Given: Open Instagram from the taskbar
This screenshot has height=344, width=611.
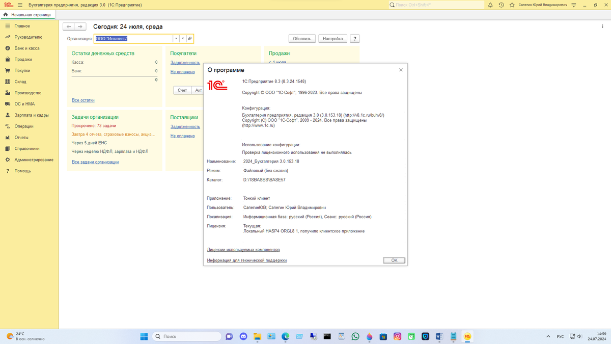Looking at the screenshot, I should [x=397, y=336].
